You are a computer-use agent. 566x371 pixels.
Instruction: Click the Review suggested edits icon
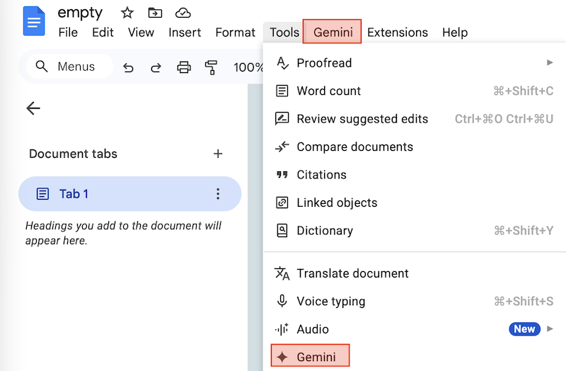pyautogui.click(x=282, y=118)
